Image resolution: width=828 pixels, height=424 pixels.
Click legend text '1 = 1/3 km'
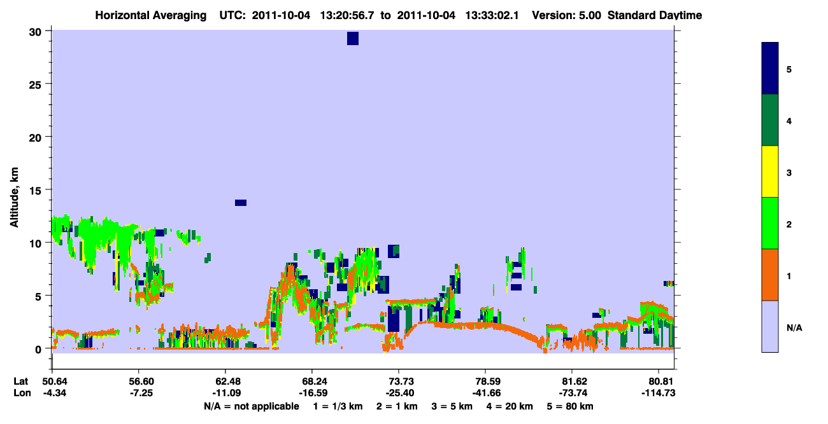coord(338,406)
